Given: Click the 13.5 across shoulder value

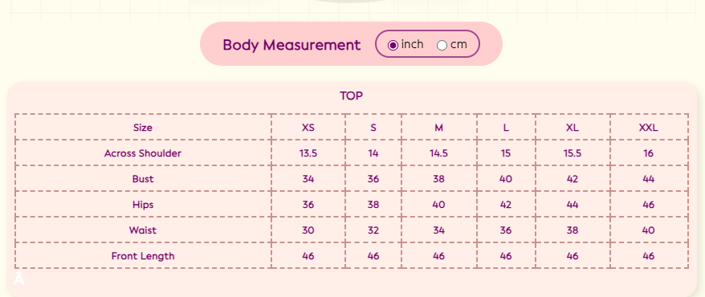Looking at the screenshot, I should (x=308, y=153).
